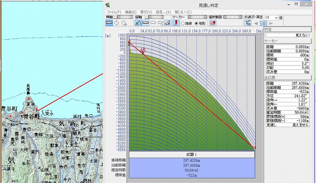Click the 見通し value 見えません
This screenshot has width=316, height=183.
[301, 125]
